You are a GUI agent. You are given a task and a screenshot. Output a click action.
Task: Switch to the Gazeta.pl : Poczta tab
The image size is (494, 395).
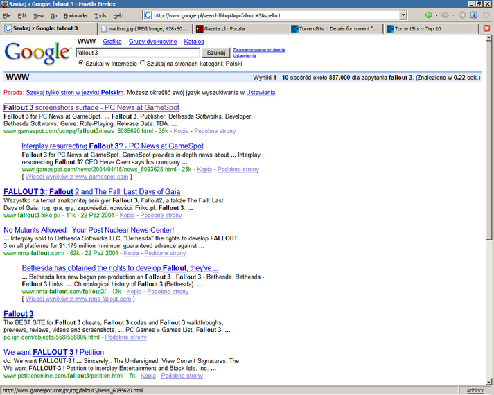[240, 28]
